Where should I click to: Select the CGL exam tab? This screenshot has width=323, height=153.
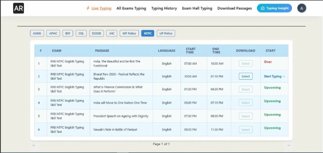[81, 33]
